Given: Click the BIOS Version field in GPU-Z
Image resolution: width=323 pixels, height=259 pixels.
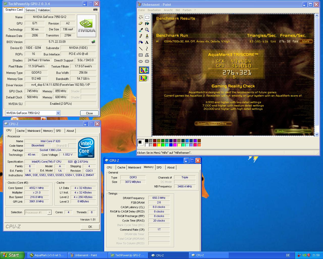Looking at the screenshot, I should point(57,42).
